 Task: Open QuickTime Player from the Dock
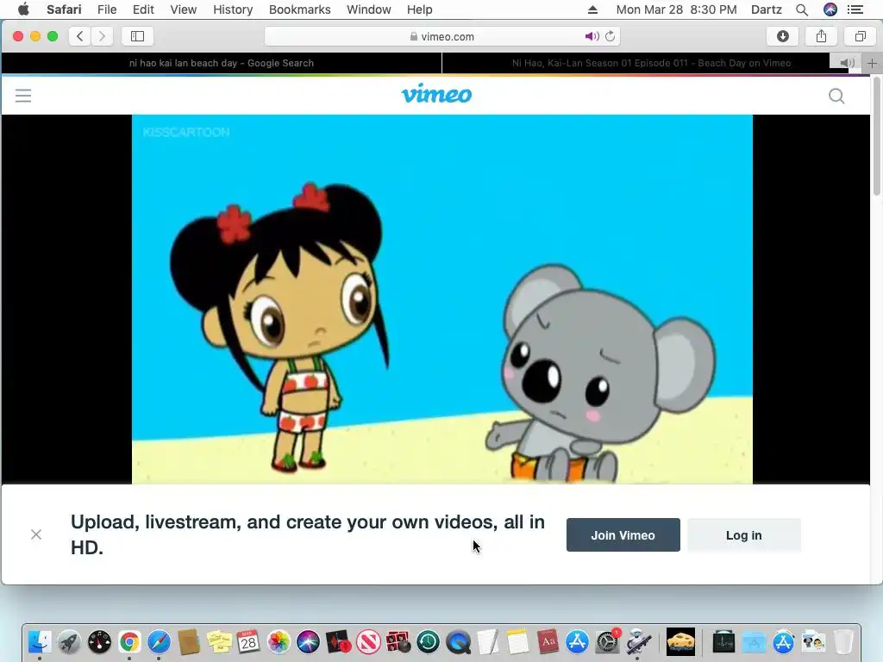[459, 641]
